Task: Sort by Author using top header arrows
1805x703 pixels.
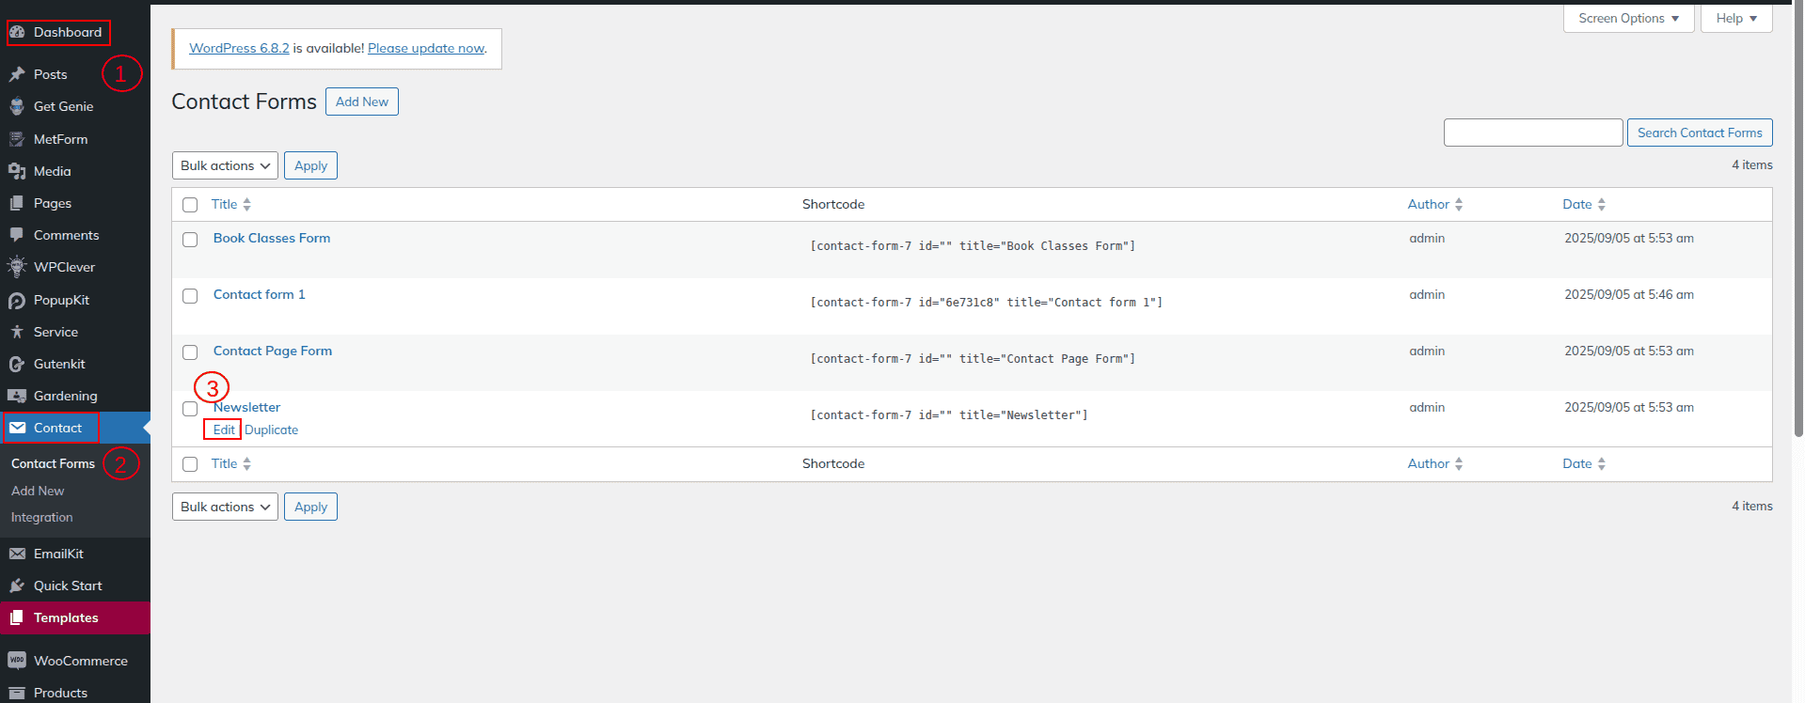Action: point(1459,204)
